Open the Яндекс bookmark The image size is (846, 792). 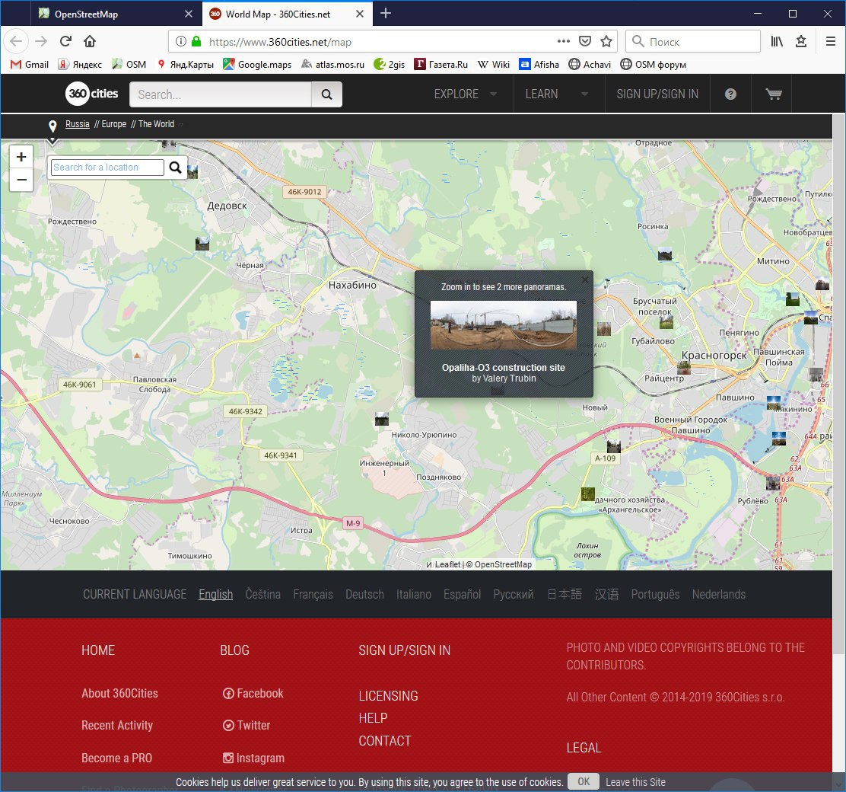(81, 64)
